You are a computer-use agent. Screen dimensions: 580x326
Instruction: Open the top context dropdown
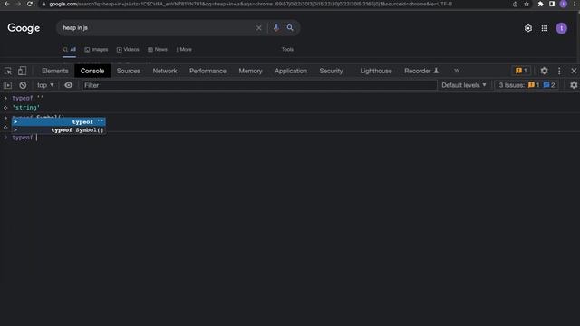[x=45, y=85]
